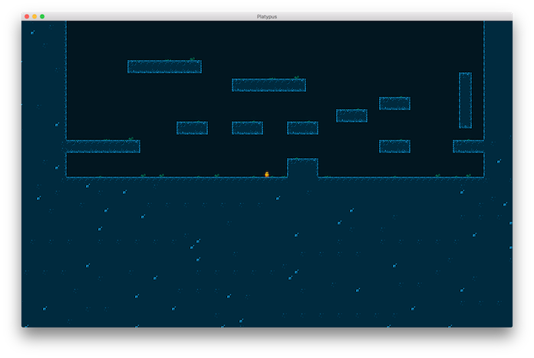Screen dimensions: 534x358
Task: Click the small platform directly below the pillar-side upper block
Action: [394, 146]
